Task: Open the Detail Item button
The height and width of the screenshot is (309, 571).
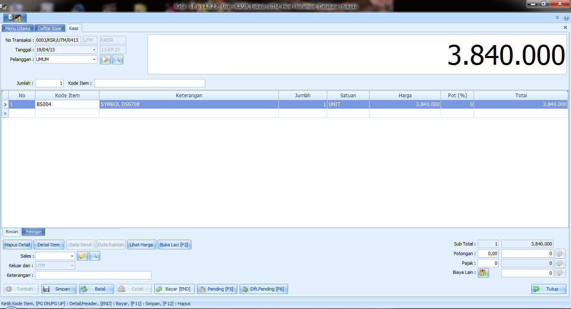Action: tap(49, 245)
